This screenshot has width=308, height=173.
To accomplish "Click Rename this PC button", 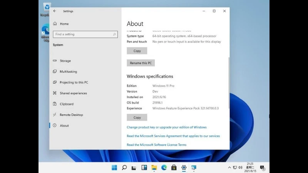I will tap(141, 63).
